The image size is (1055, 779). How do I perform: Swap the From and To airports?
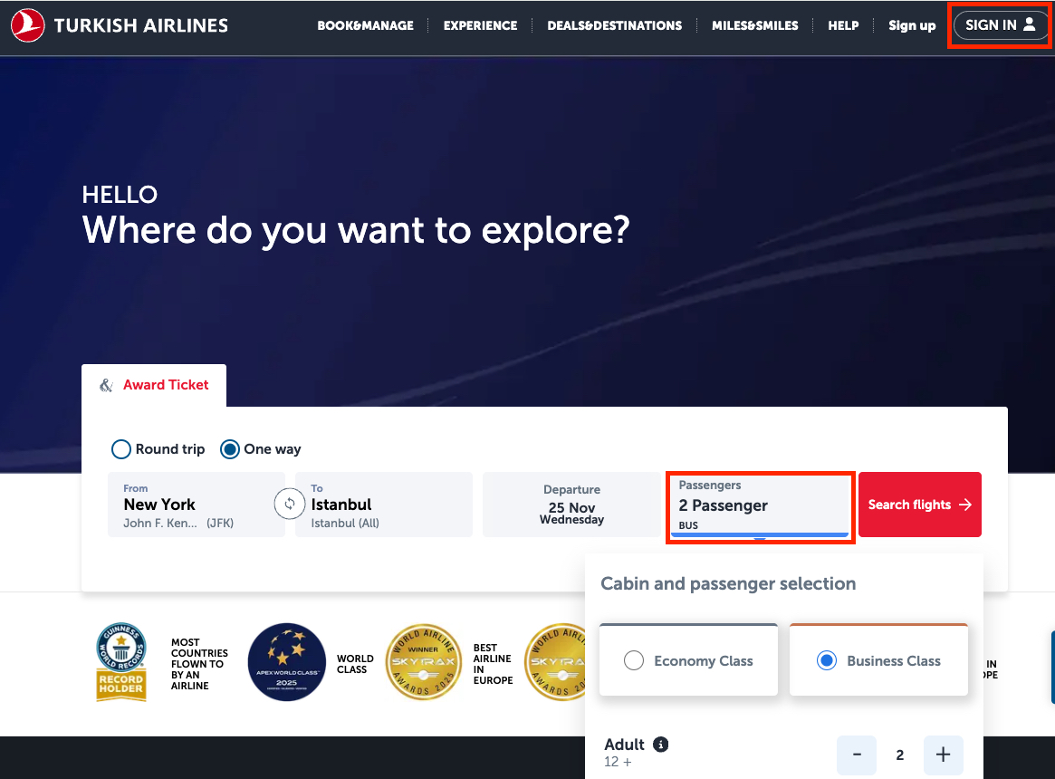tap(290, 504)
